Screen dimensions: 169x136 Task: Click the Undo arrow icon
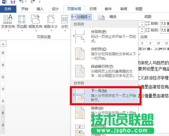(21, 1)
